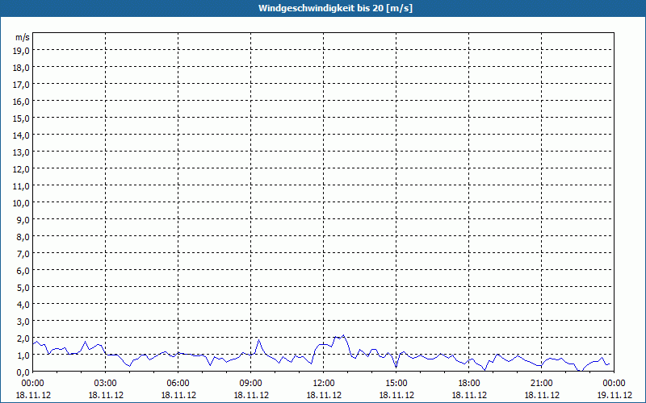The image size is (646, 403).
Task: Click the 19.11.12 date label
Action: [615, 395]
